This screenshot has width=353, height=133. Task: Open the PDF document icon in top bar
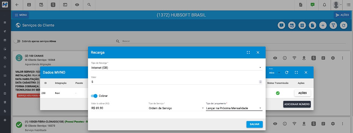(x=301, y=4)
